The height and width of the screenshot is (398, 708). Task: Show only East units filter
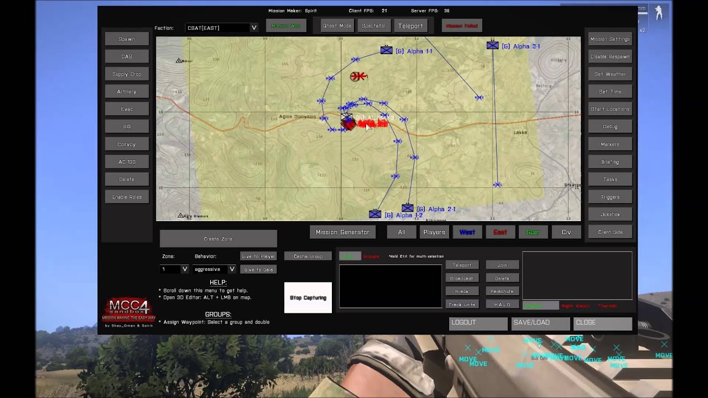[500, 232]
